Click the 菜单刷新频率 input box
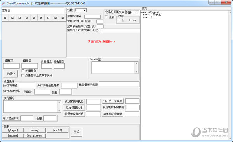This screenshot has width=233, height=142. click(x=100, y=26)
